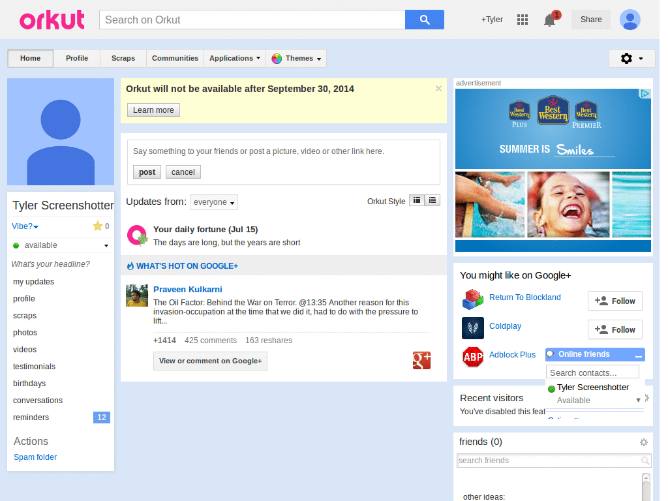Viewport: 668px width, 501px height.
Task: Open the Spam folder link
Action: [x=35, y=457]
